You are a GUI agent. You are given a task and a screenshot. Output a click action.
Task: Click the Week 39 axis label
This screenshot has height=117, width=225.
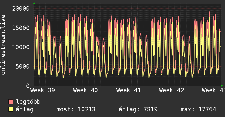pyautogui.click(x=43, y=90)
